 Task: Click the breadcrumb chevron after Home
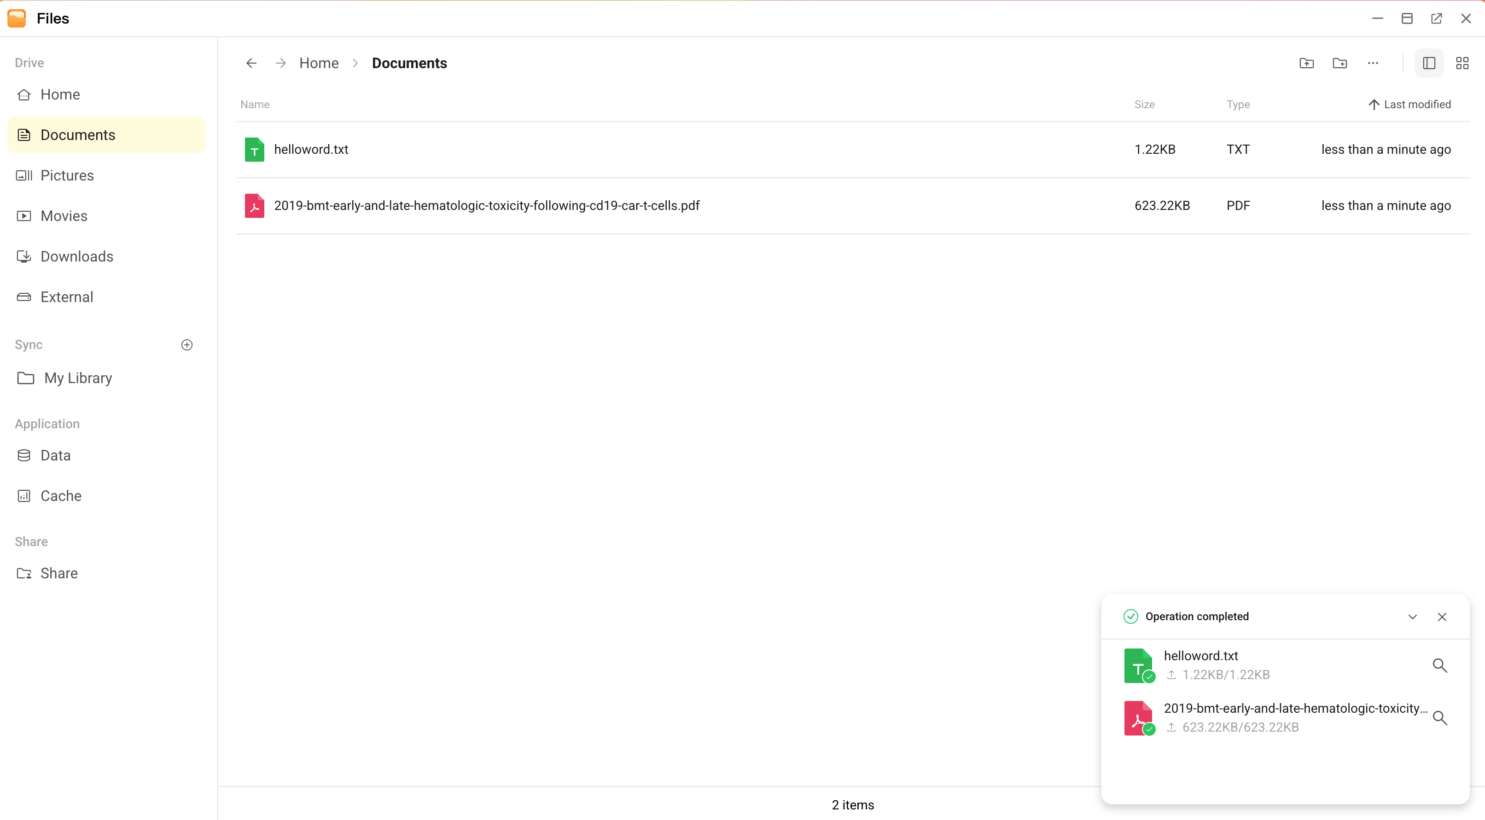tap(355, 64)
